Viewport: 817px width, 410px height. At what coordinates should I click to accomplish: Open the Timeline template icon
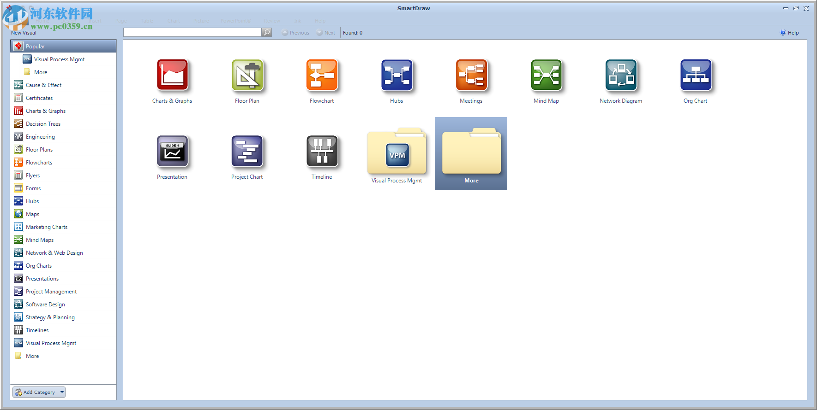[322, 151]
